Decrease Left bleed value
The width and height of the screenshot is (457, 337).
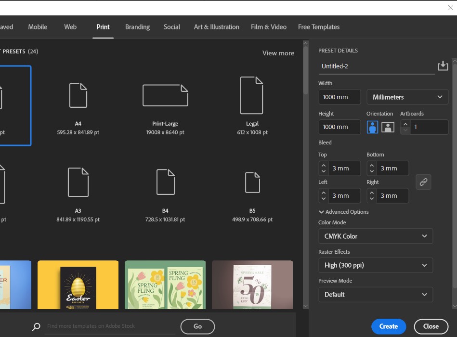click(x=324, y=199)
